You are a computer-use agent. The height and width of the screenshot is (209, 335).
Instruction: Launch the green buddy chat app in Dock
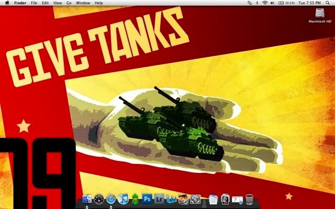(135, 199)
